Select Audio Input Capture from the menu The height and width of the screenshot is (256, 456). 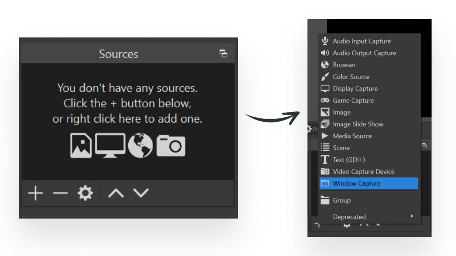point(369,41)
